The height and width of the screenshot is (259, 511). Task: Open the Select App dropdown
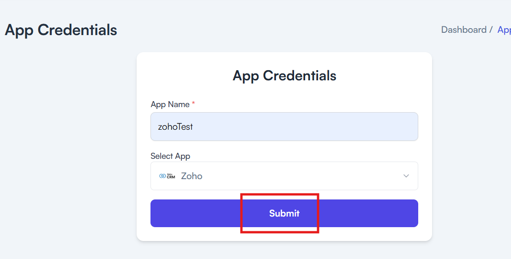pyautogui.click(x=284, y=176)
